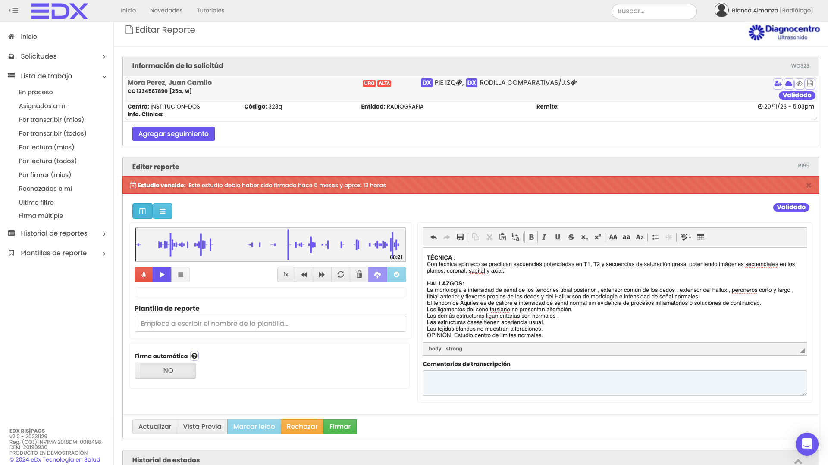The height and width of the screenshot is (465, 828).
Task: Toggle the eye-slash visibility icon
Action: point(799,84)
